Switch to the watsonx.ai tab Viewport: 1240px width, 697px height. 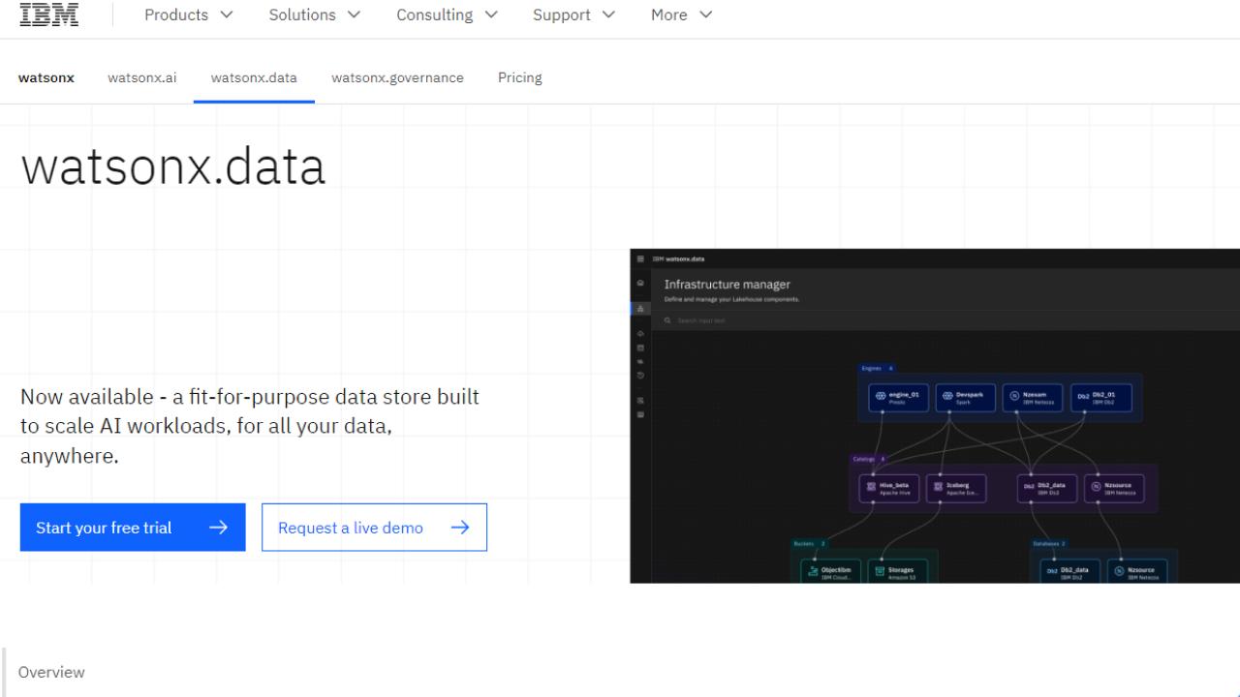coord(142,77)
